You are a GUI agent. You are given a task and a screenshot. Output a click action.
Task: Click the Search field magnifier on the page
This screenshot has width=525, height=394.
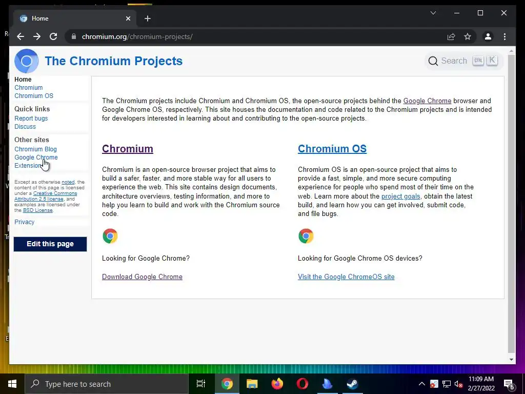(433, 61)
